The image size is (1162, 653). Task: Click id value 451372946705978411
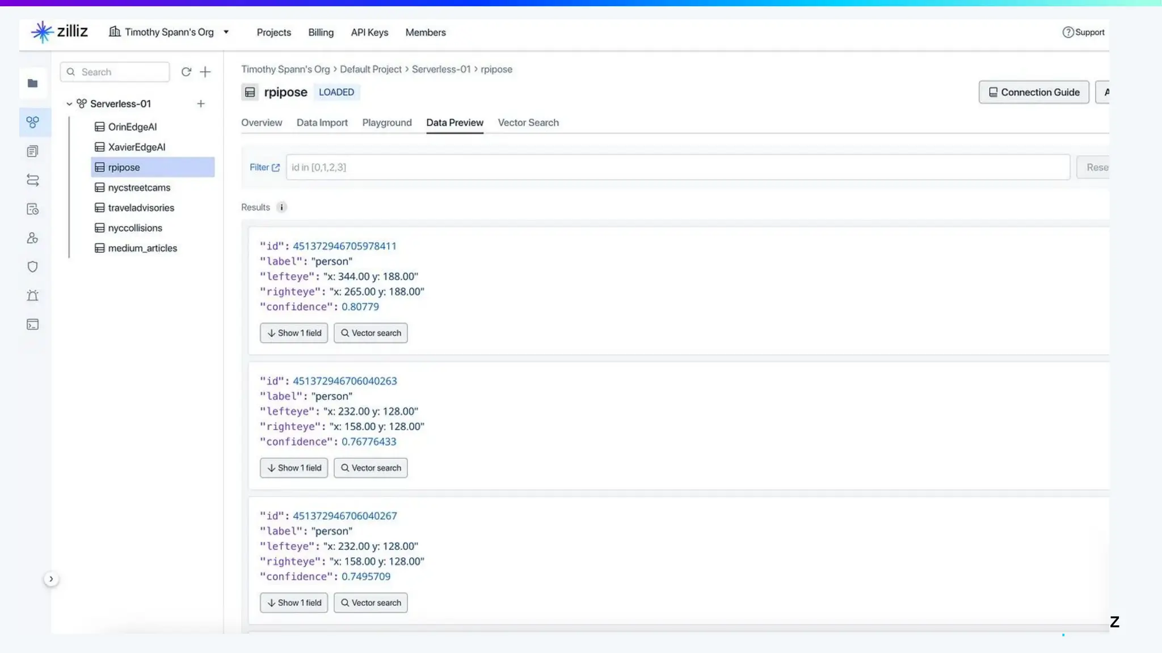point(344,246)
